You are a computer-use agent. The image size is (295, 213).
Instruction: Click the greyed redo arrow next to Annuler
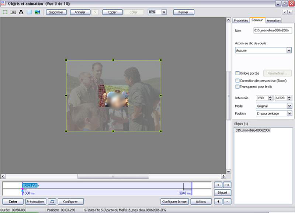[x=95, y=12]
